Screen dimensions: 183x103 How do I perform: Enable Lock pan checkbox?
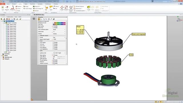53,44
